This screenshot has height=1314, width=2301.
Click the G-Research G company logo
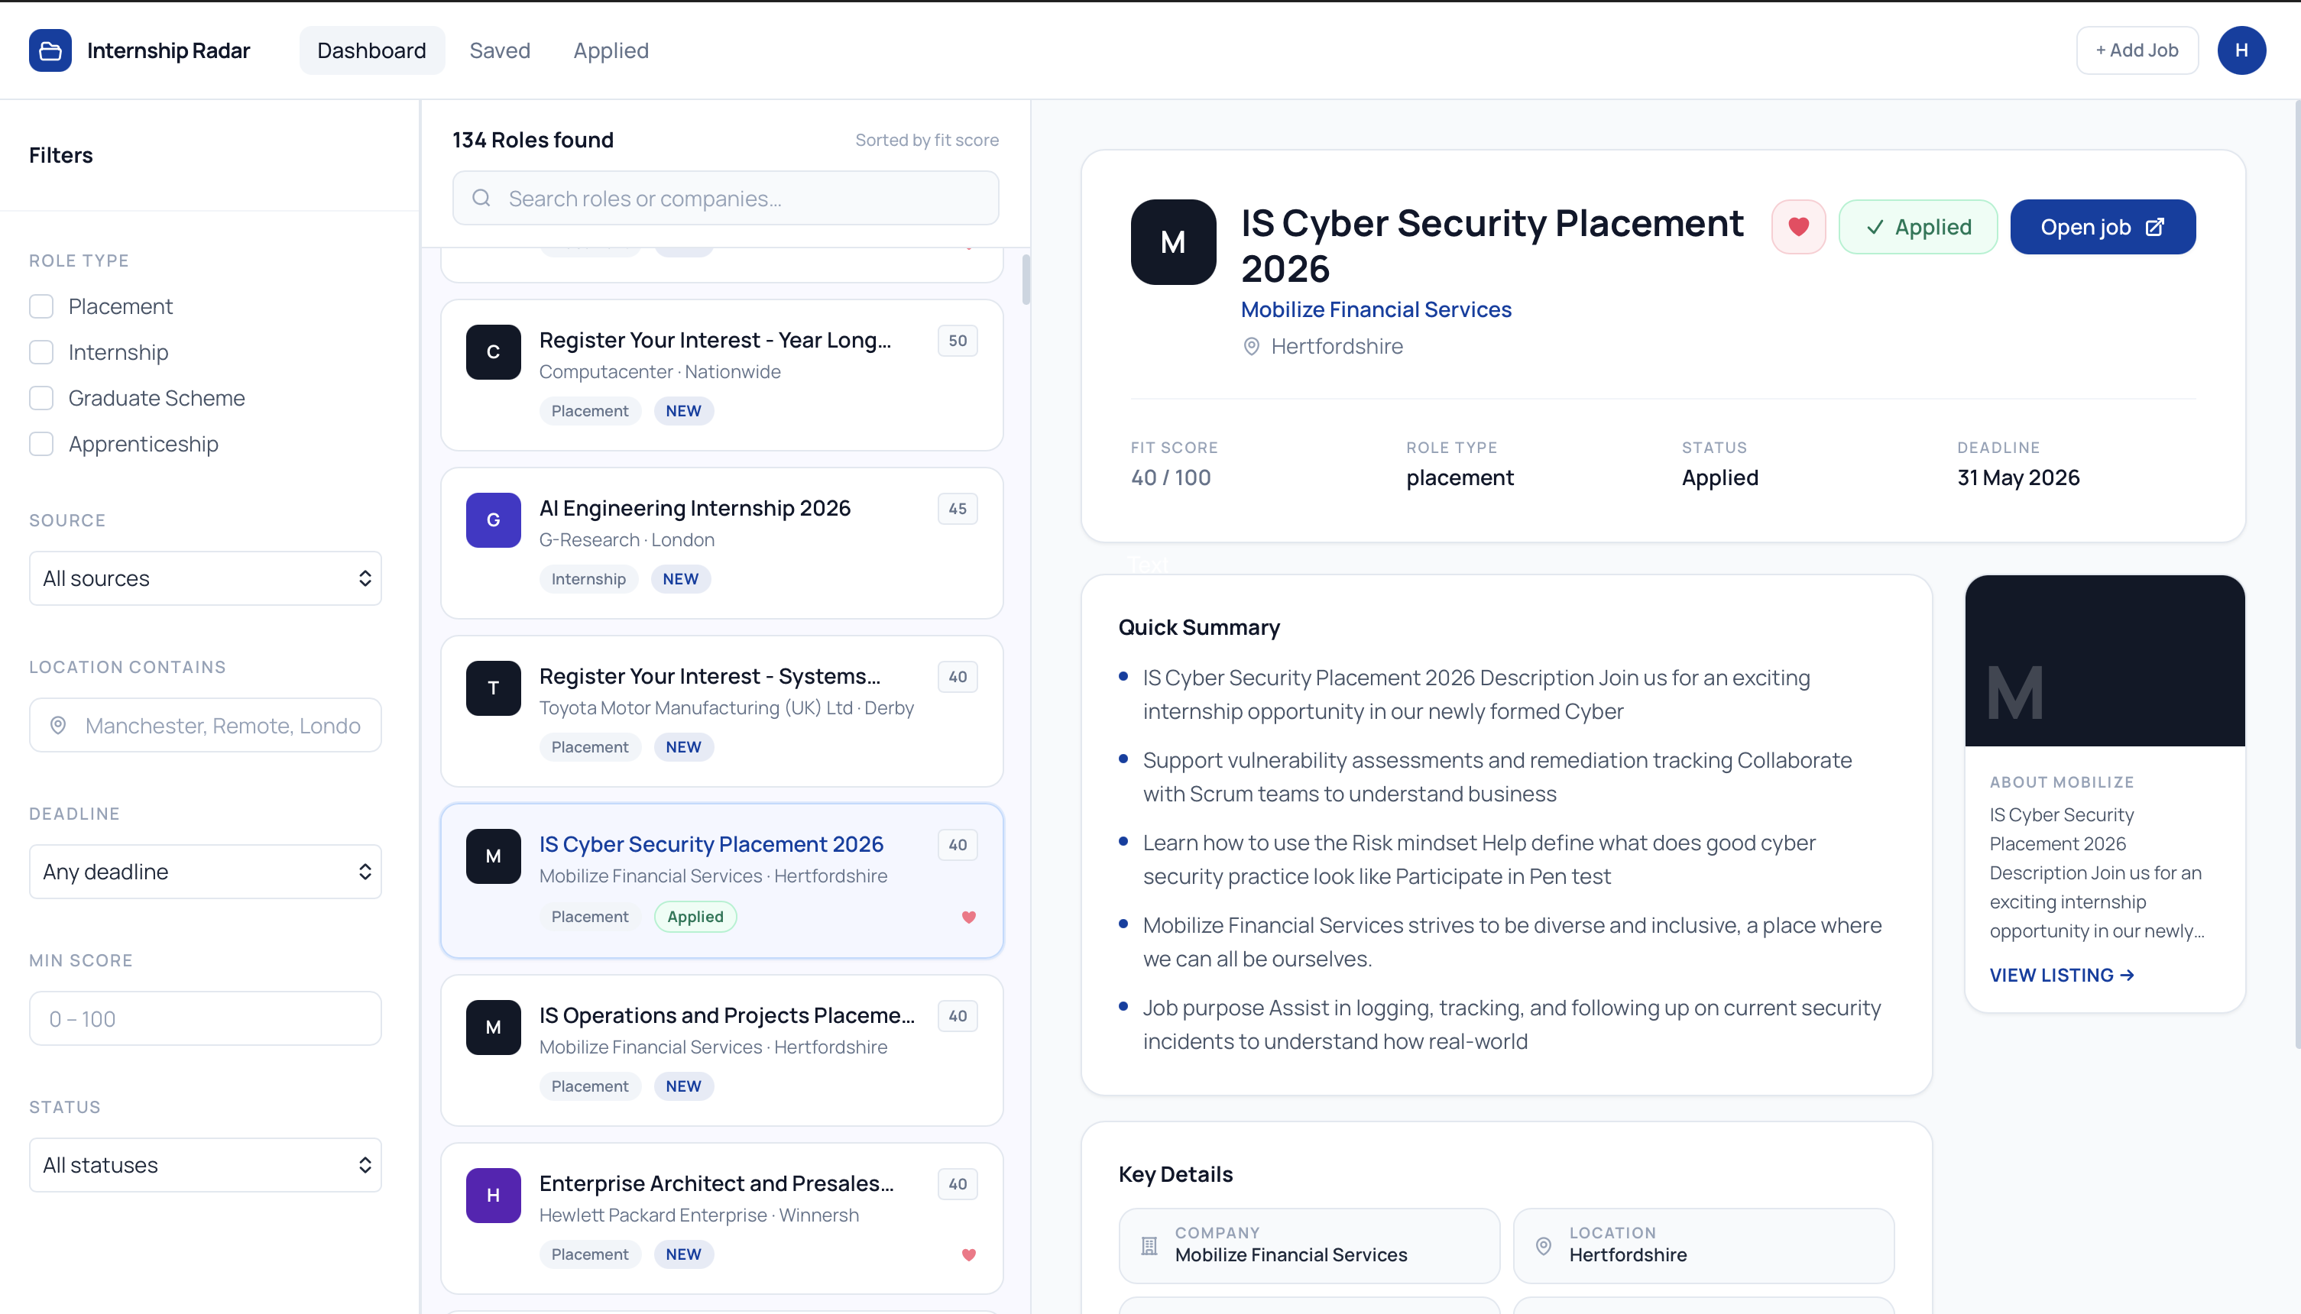493,519
